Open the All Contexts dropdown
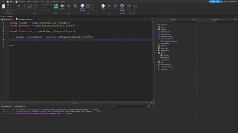This screenshot has height=133, width=238. click(x=20, y=106)
